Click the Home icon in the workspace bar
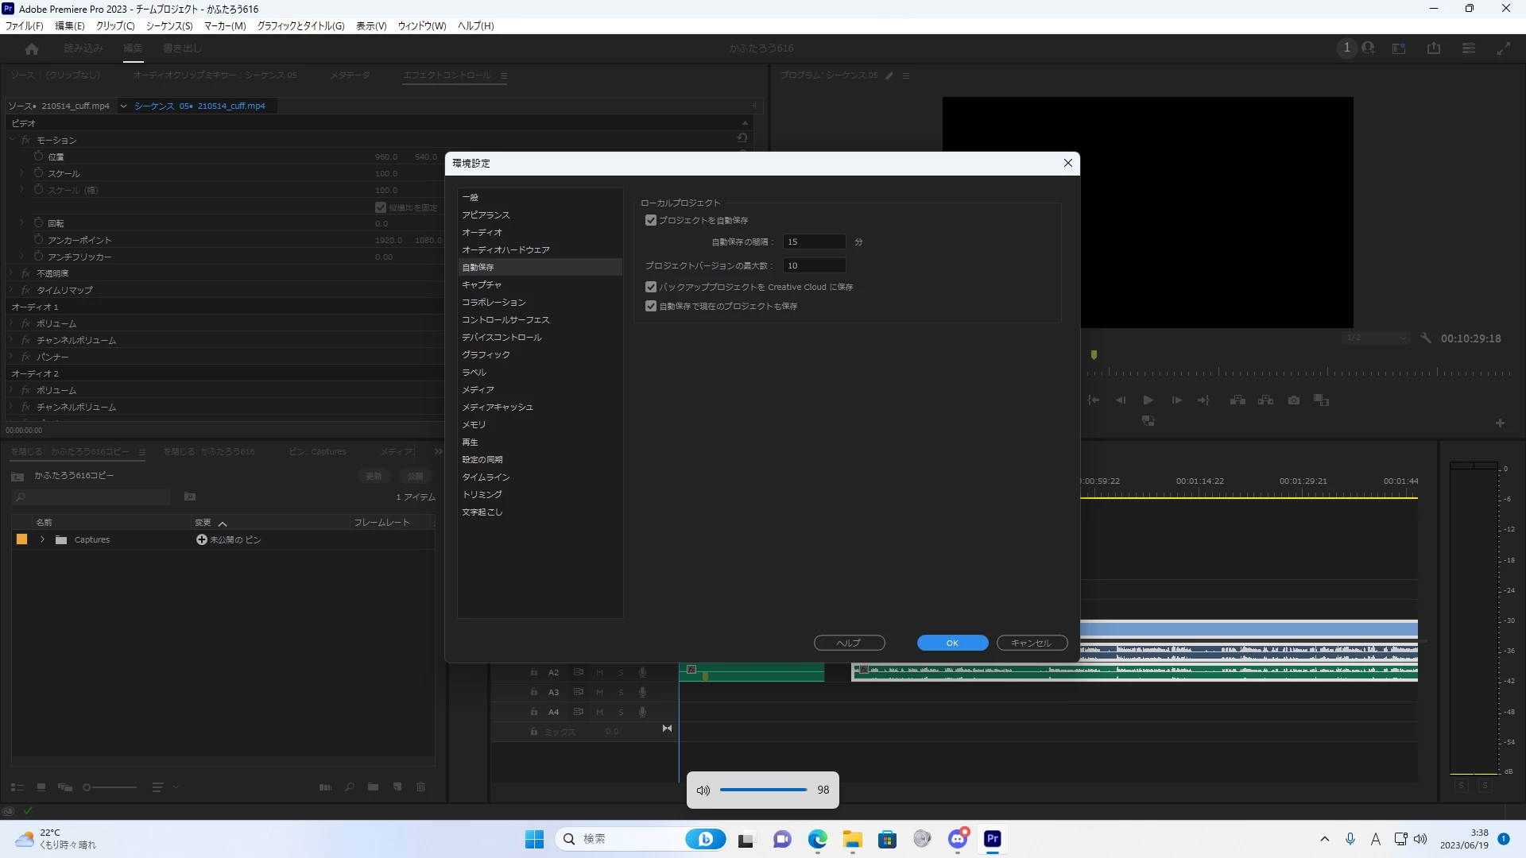This screenshot has height=858, width=1526. [32, 48]
